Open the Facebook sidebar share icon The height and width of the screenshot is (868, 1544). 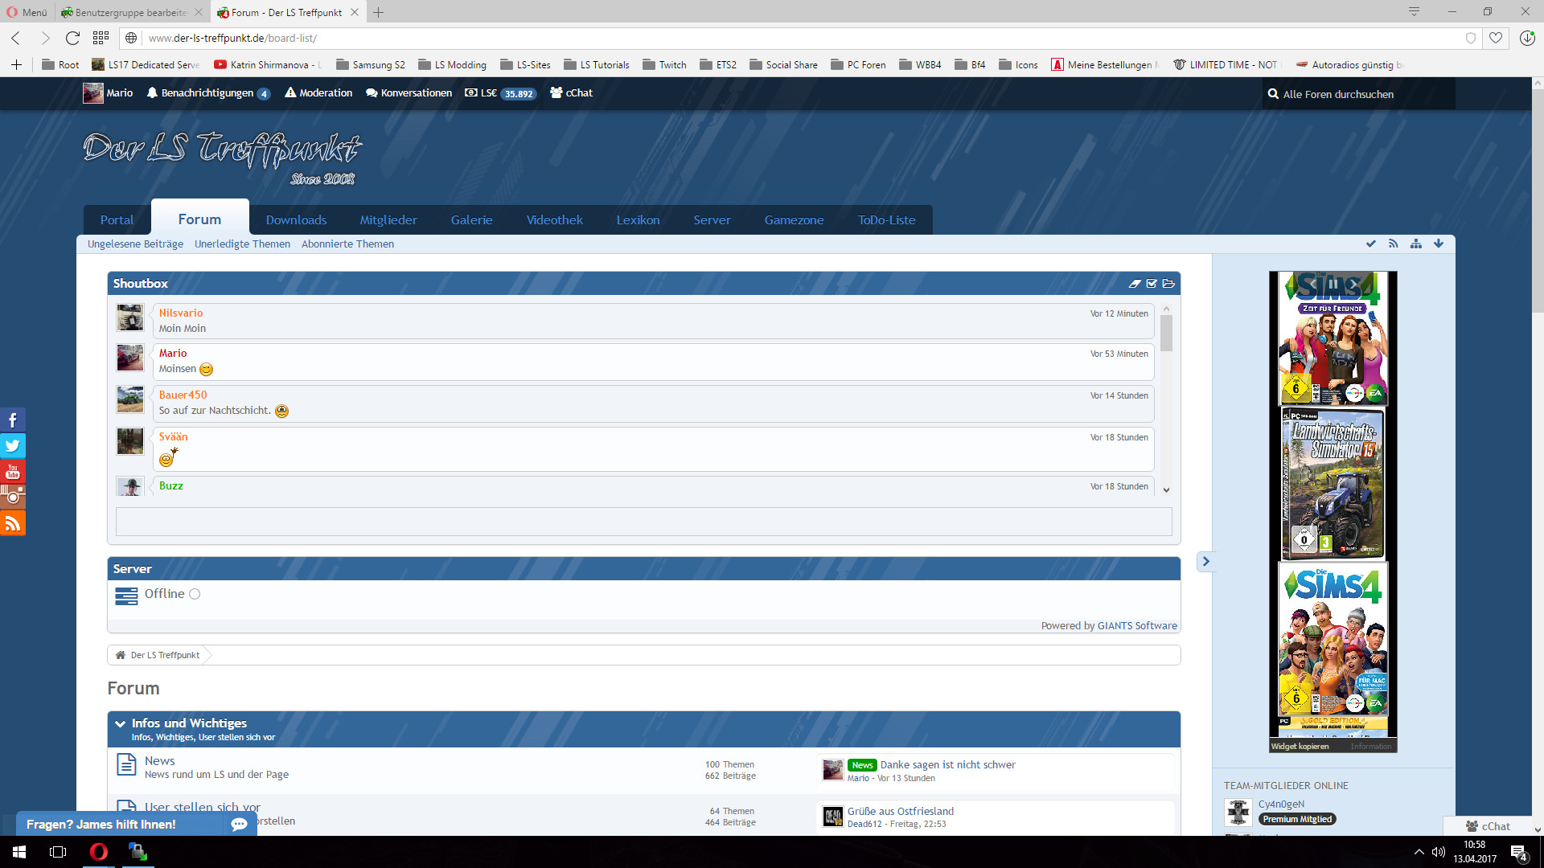point(13,420)
